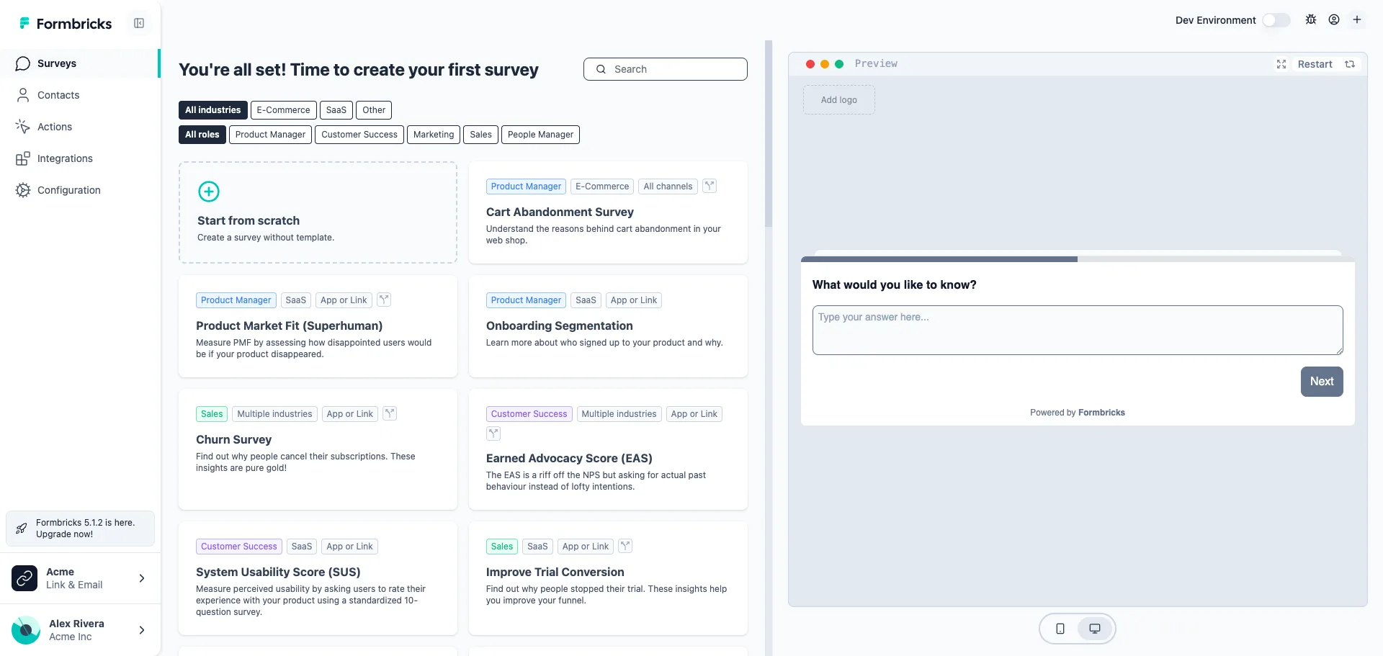This screenshot has height=656, width=1383.
Task: Filter templates by SaaS industry
Action: (336, 110)
